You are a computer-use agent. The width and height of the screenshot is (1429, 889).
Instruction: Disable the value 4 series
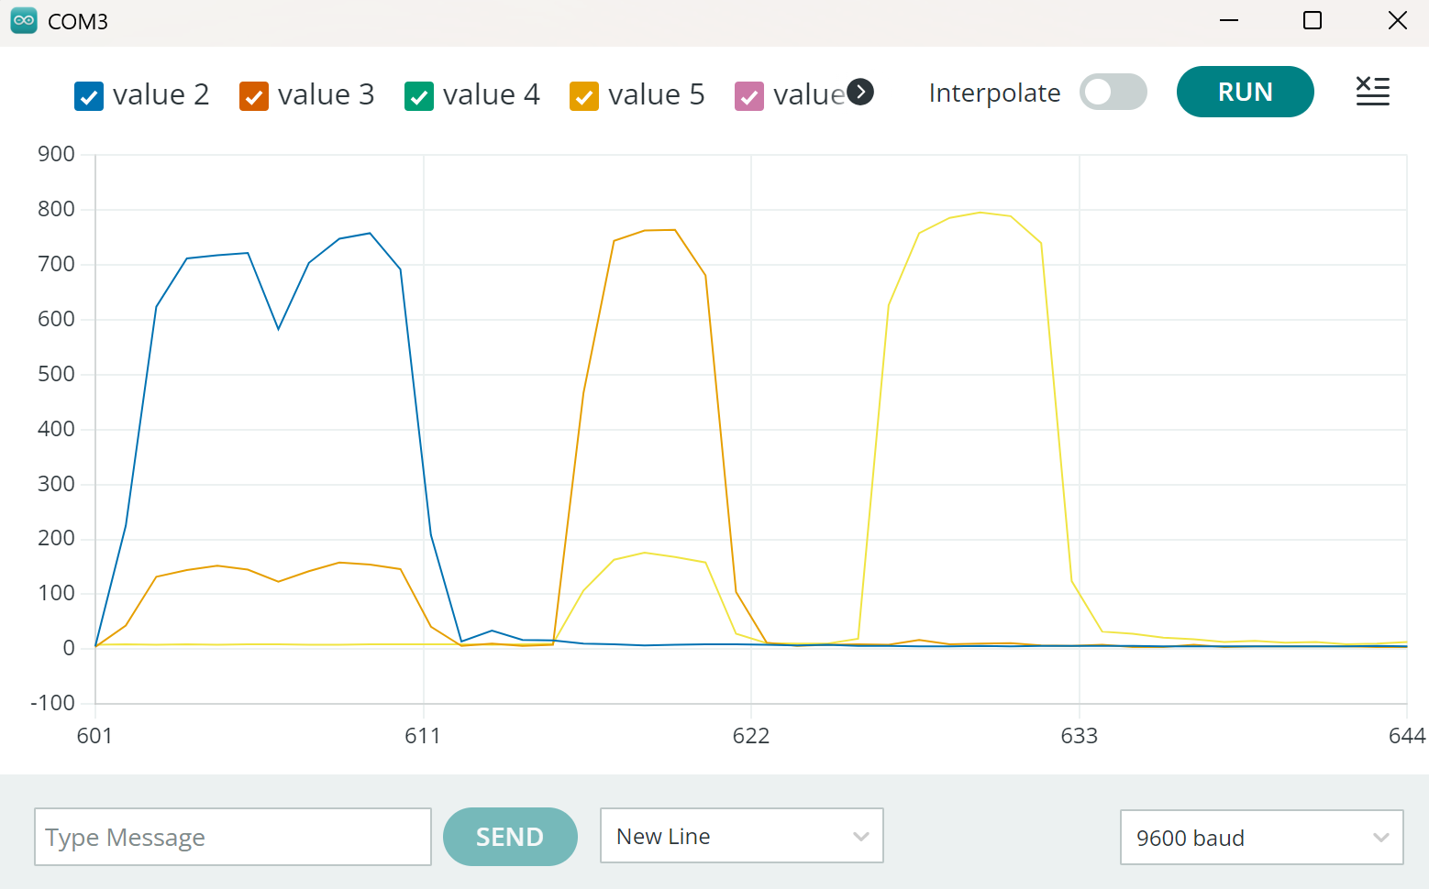(x=419, y=95)
